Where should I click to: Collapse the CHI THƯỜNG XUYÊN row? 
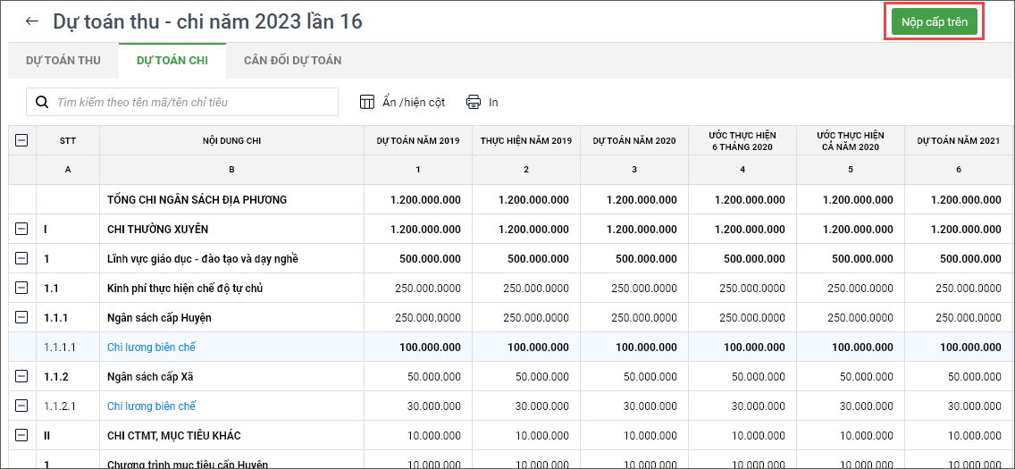pos(21,230)
